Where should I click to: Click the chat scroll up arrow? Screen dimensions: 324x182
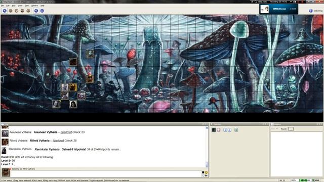pyautogui.click(x=207, y=128)
